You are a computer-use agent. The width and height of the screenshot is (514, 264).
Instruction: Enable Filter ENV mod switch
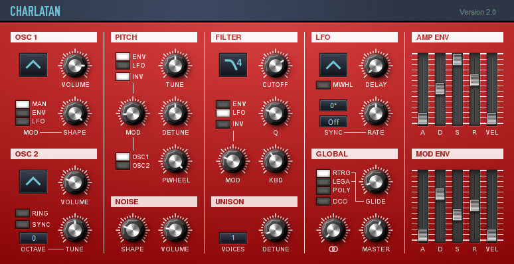coord(223,105)
